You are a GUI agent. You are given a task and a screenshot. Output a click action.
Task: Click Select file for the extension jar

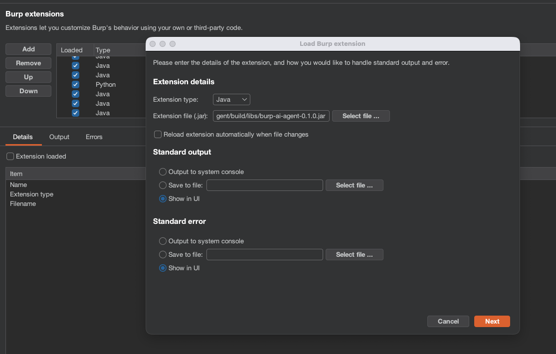point(361,116)
